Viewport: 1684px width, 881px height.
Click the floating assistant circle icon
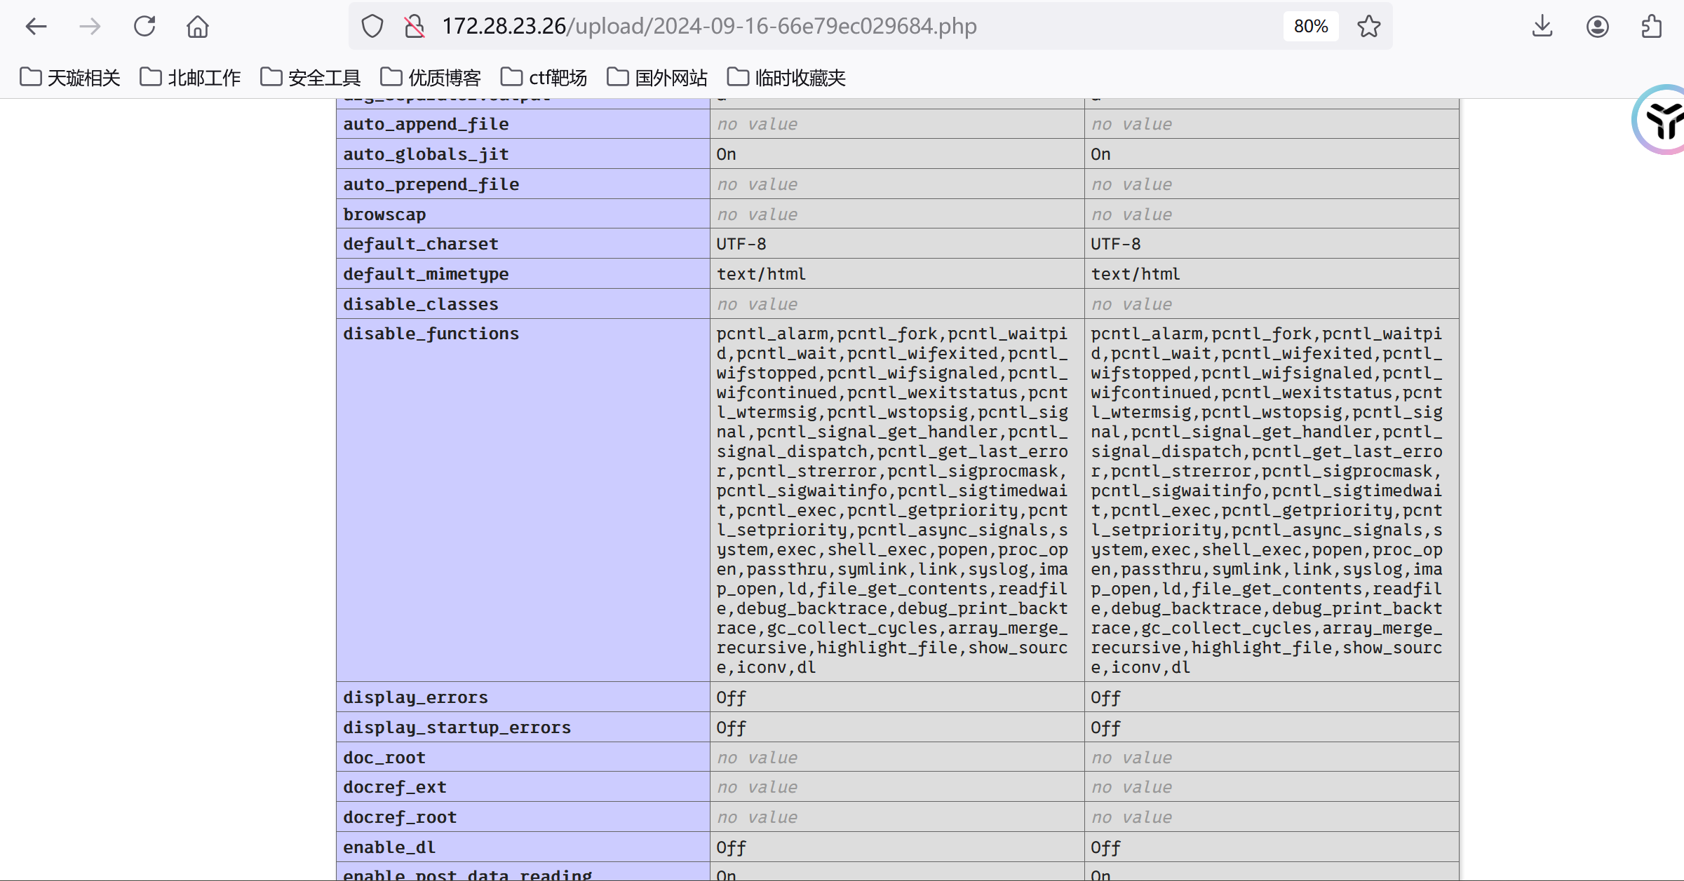coord(1663,120)
